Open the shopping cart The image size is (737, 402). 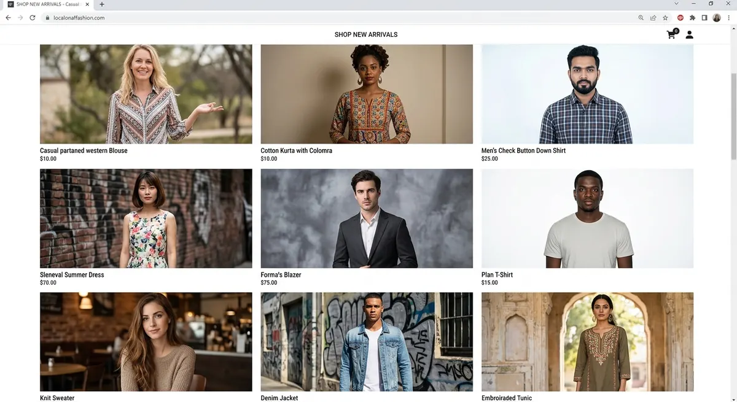click(x=671, y=34)
